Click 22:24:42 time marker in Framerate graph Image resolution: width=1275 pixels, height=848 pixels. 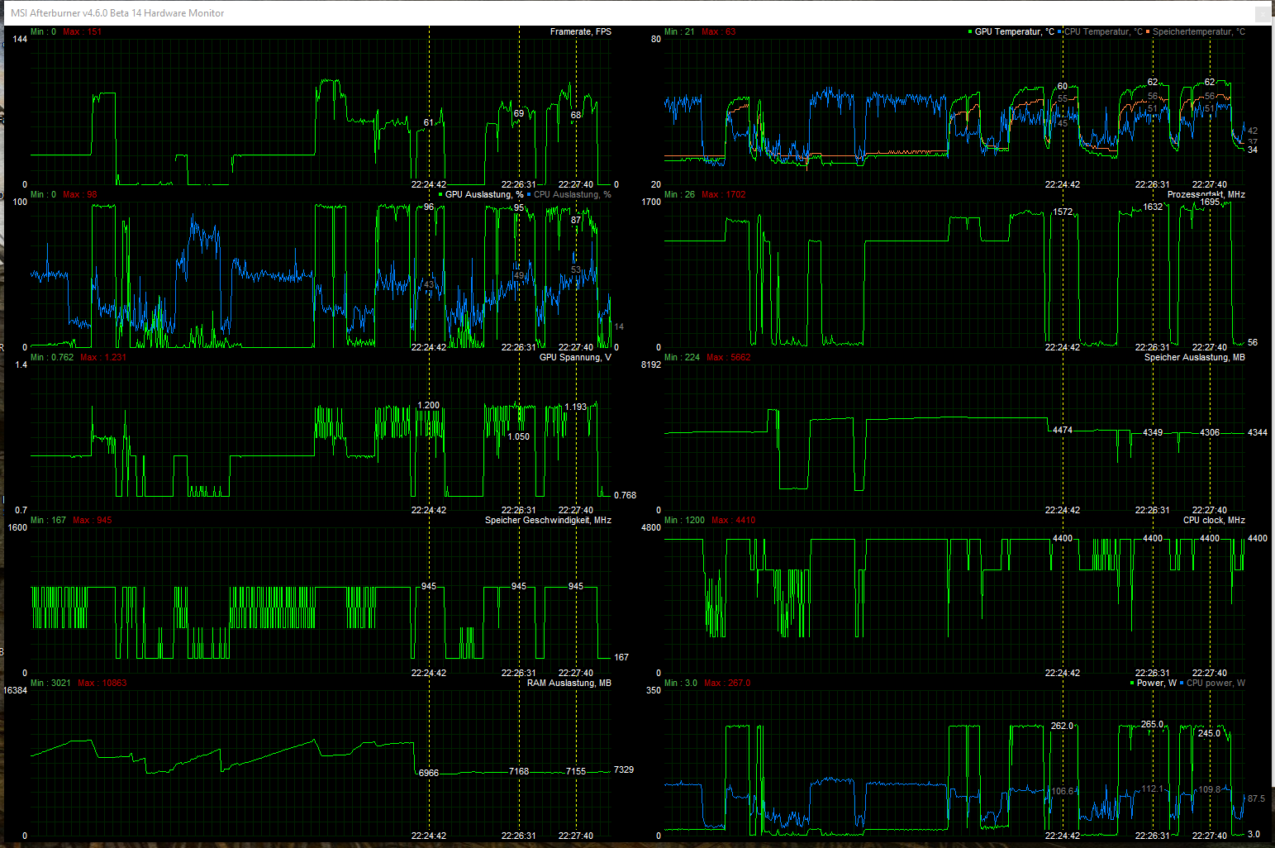(429, 185)
